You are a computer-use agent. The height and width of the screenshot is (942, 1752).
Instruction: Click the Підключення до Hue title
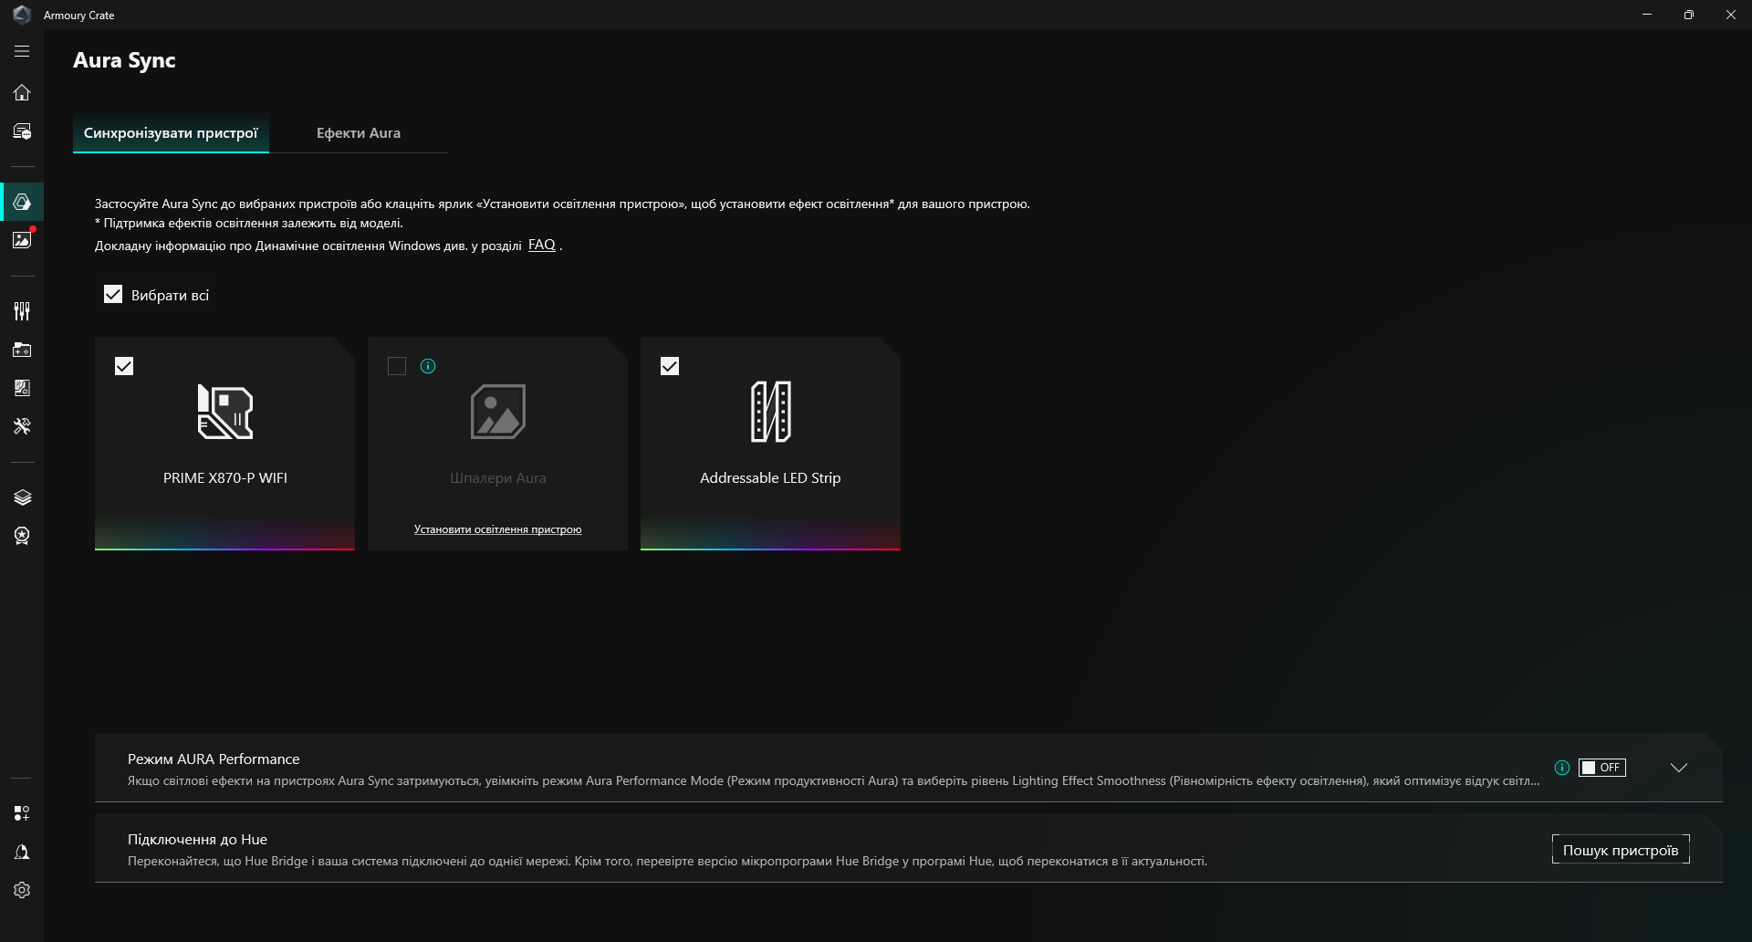[197, 840]
